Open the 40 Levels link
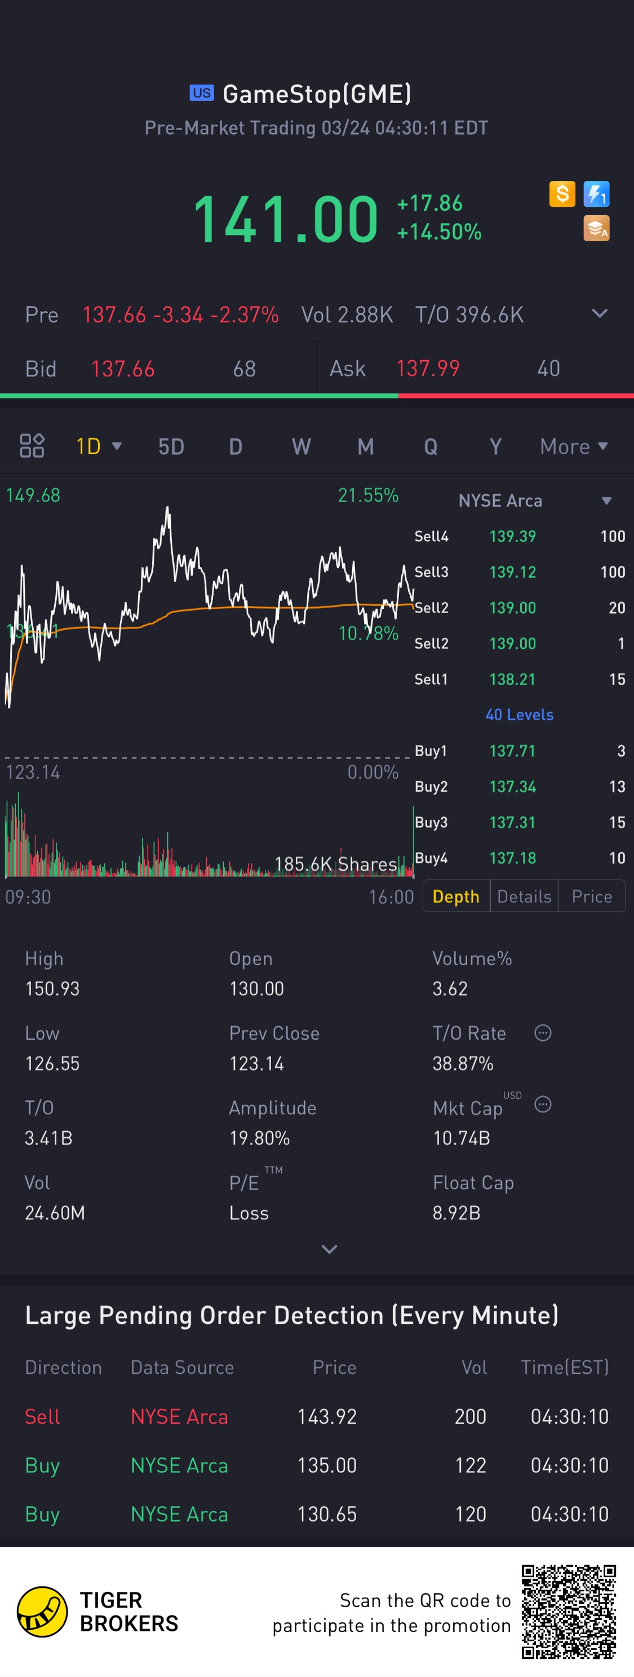The width and height of the screenshot is (634, 1677). [x=520, y=715]
